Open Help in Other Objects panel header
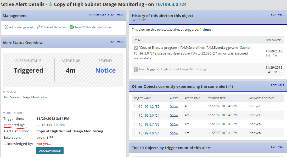This screenshot has width=287, height=157. tap(281, 85)
